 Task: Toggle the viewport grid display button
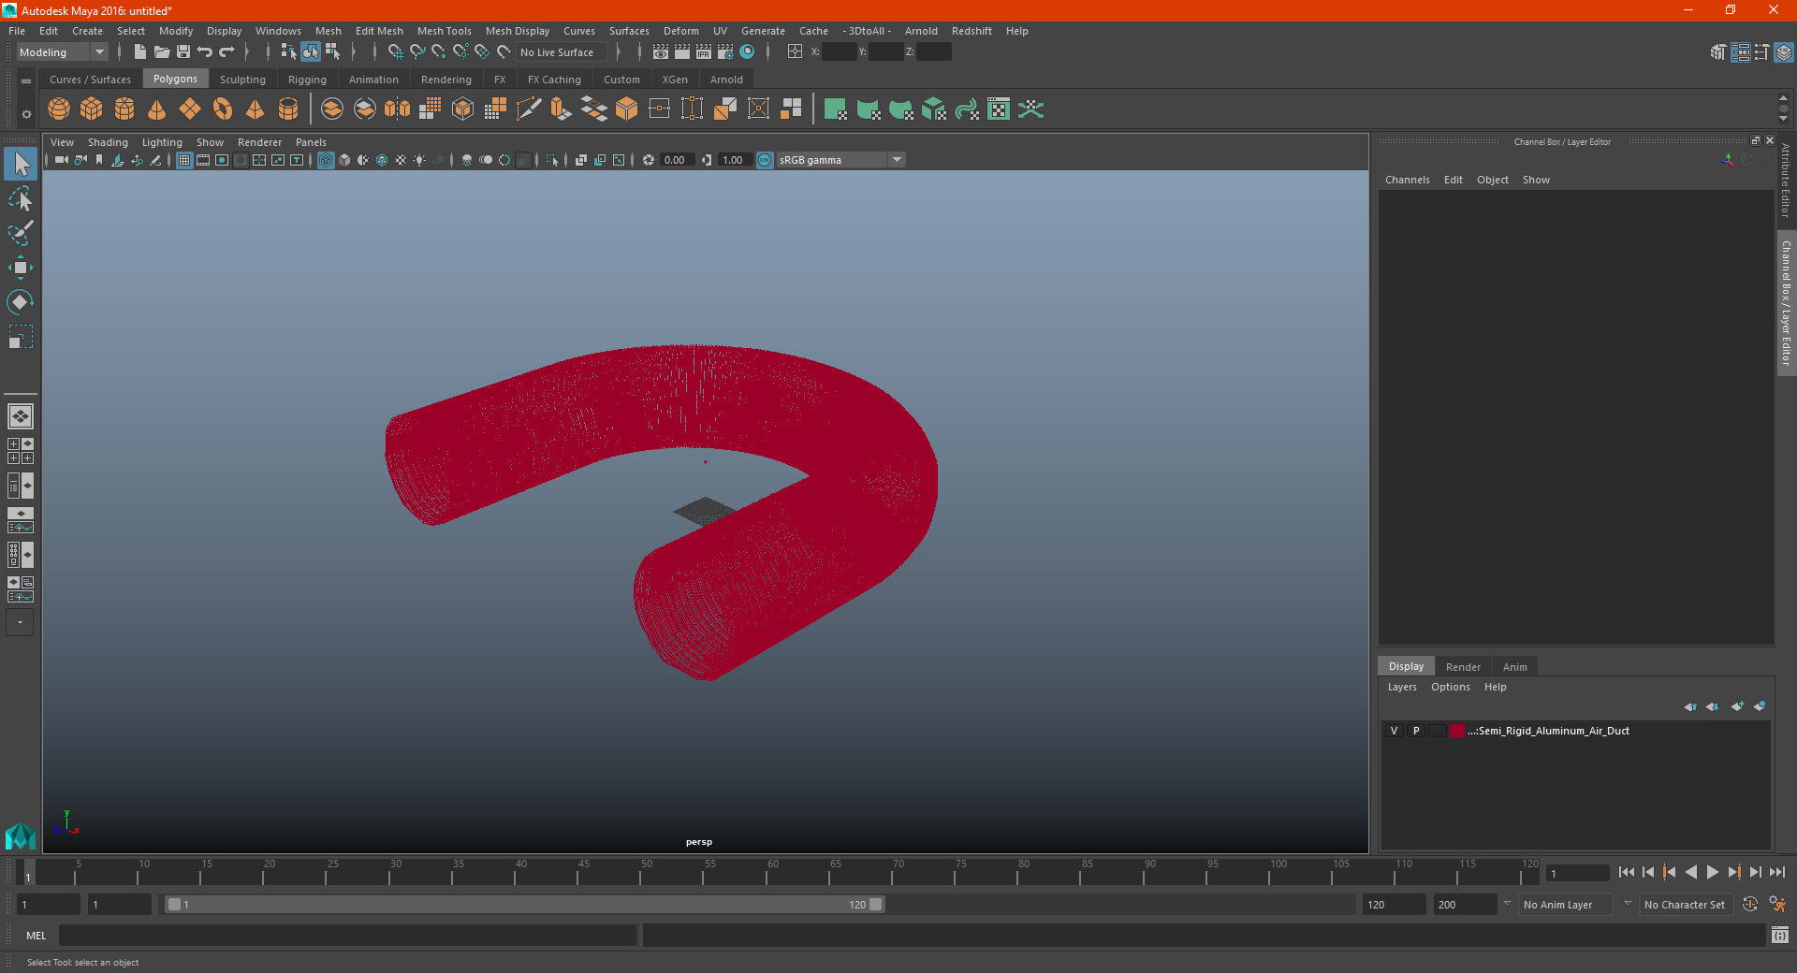(184, 160)
